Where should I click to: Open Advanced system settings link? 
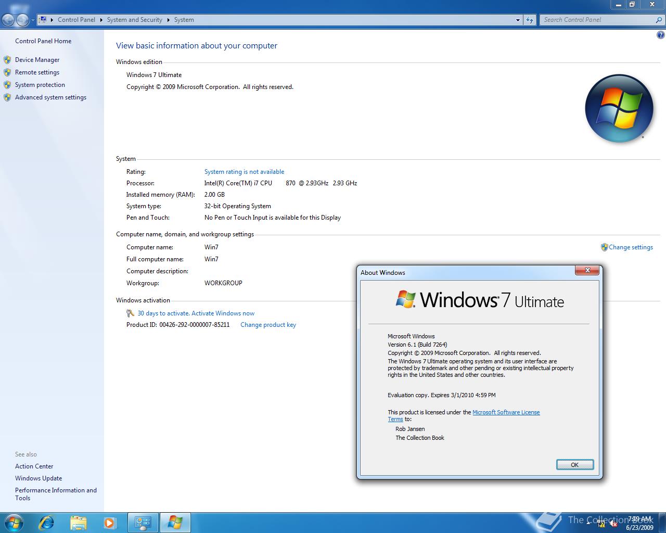tap(50, 97)
